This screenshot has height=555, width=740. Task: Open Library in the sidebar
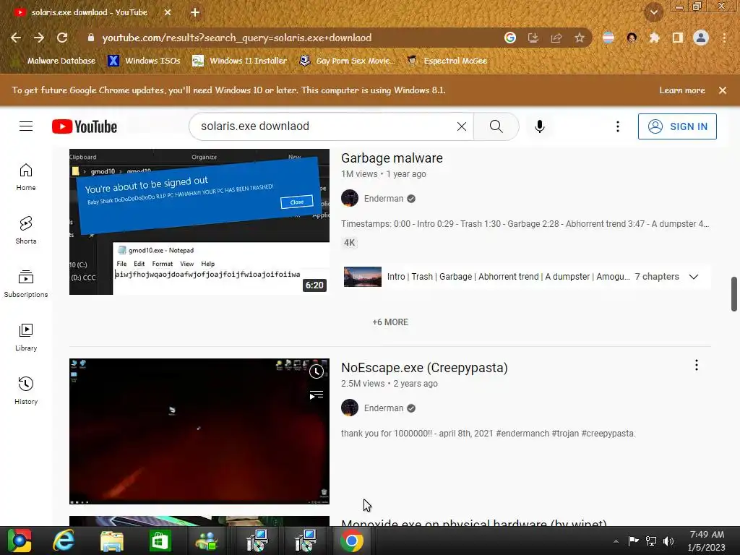[x=26, y=337]
